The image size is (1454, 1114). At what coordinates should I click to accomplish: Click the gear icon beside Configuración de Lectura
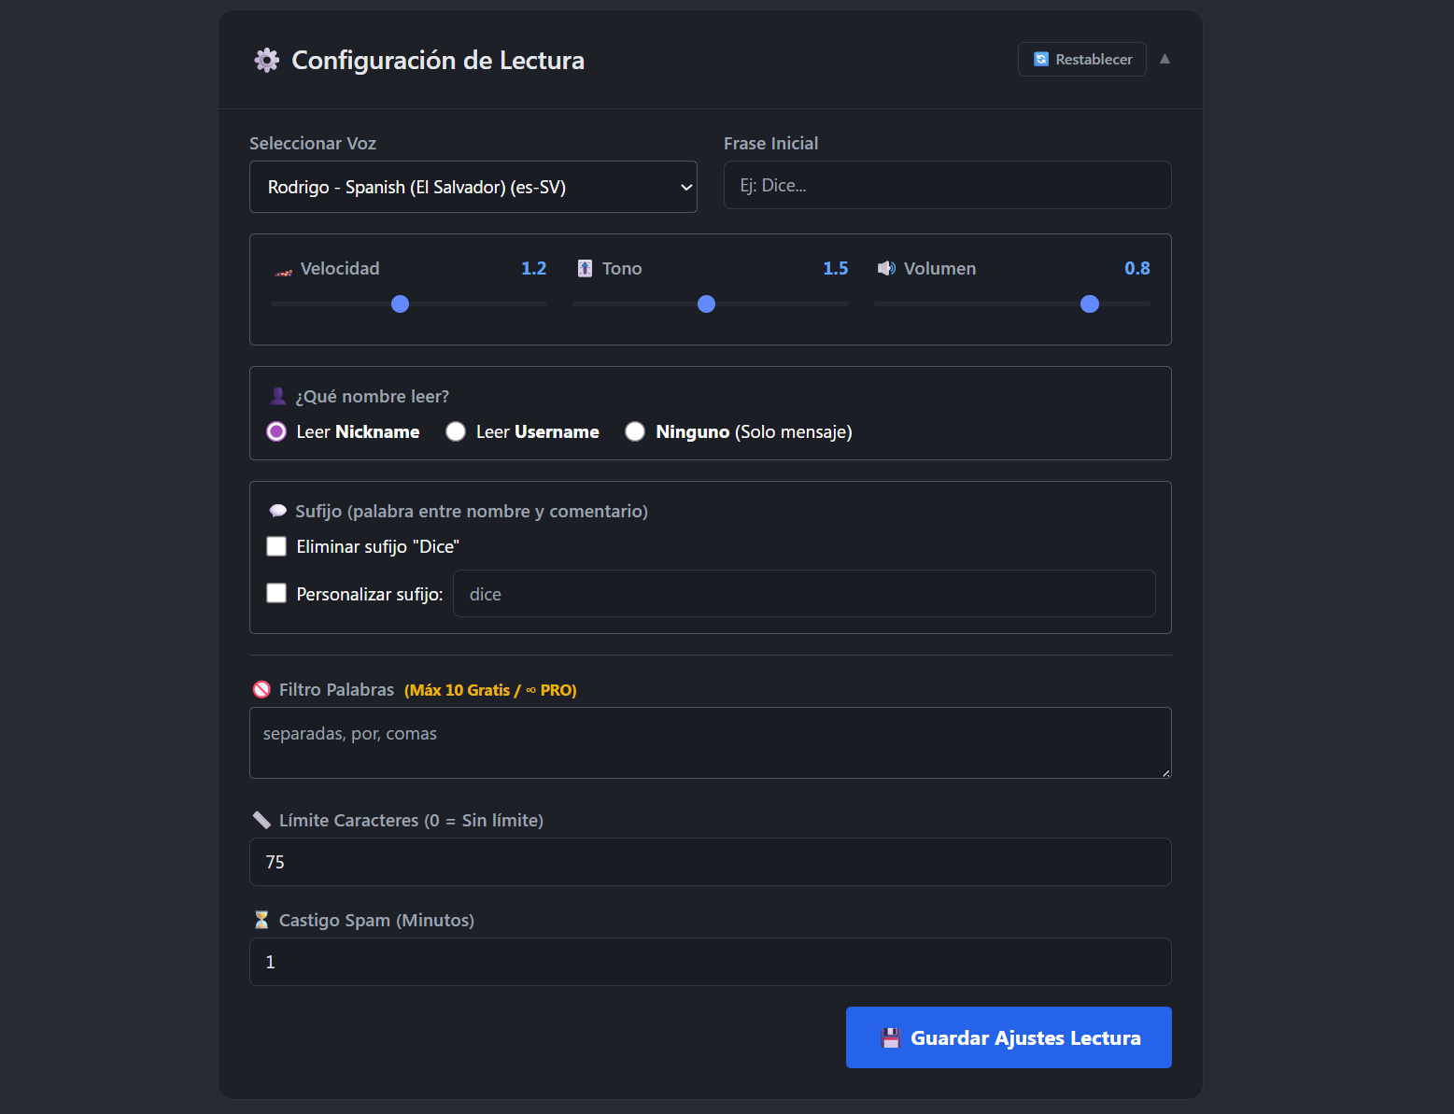pos(267,59)
